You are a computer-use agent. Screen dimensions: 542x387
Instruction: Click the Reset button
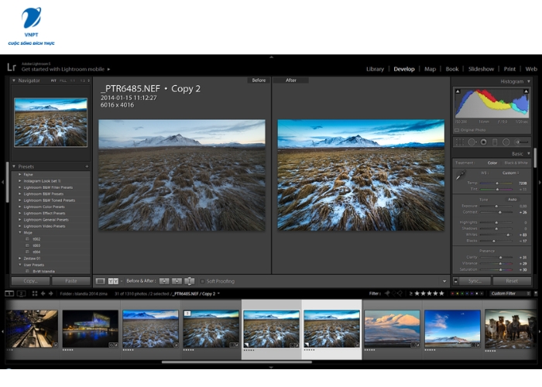tap(512, 281)
